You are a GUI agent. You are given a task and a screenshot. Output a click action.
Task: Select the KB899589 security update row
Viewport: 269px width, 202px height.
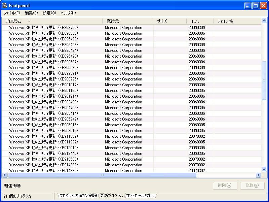coord(131,68)
